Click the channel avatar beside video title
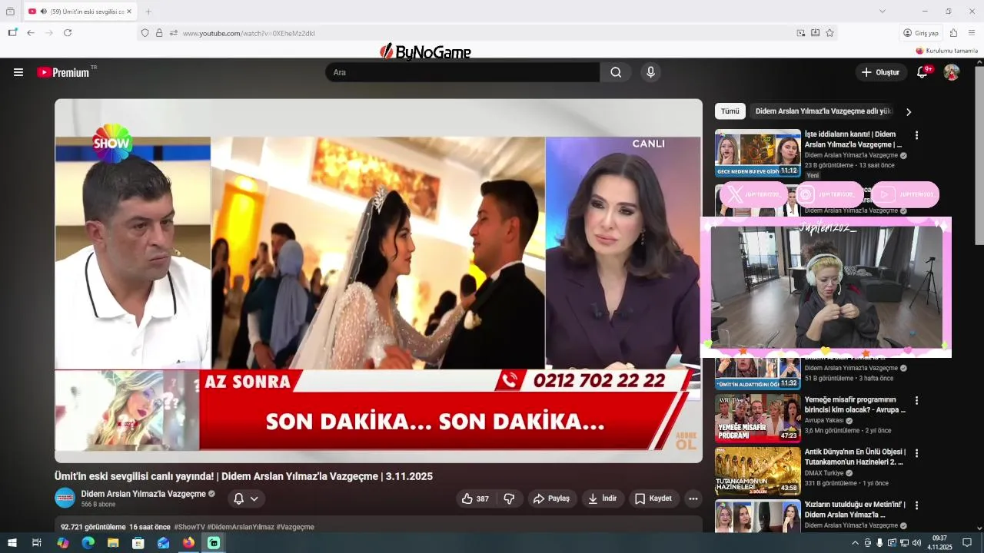The width and height of the screenshot is (984, 553). [65, 498]
